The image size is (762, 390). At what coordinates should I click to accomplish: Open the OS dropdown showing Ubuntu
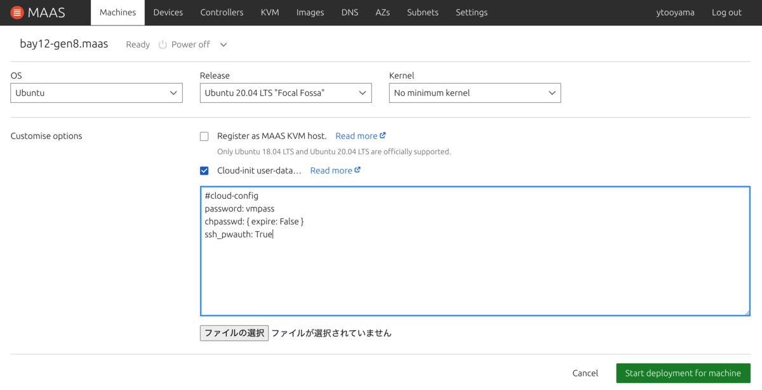coord(97,93)
